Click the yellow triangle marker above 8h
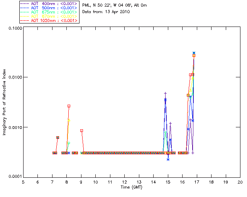The height and width of the screenshot is (197, 247). pos(69,120)
